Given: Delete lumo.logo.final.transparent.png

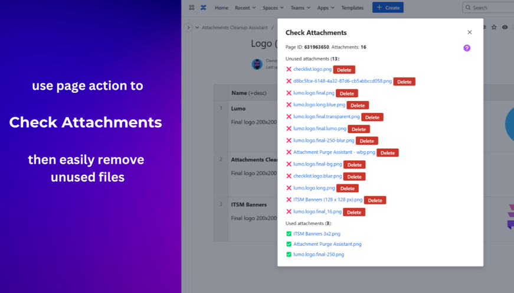Looking at the screenshot, I should pos(372,117).
